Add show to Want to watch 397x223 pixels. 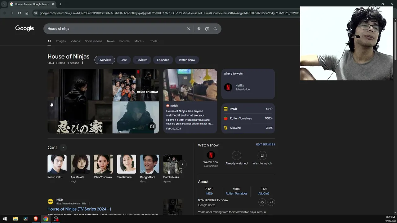(262, 155)
